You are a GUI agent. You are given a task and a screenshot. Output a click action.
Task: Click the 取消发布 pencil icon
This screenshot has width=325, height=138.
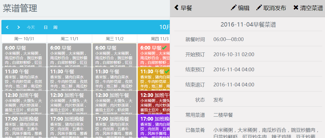259,8
